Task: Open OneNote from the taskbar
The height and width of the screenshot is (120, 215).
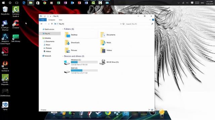Action: pyautogui.click(x=66, y=3)
